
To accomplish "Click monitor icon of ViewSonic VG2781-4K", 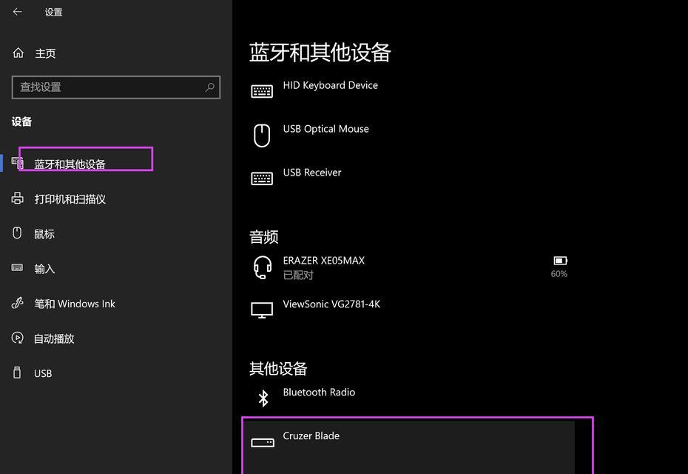I will [x=262, y=310].
